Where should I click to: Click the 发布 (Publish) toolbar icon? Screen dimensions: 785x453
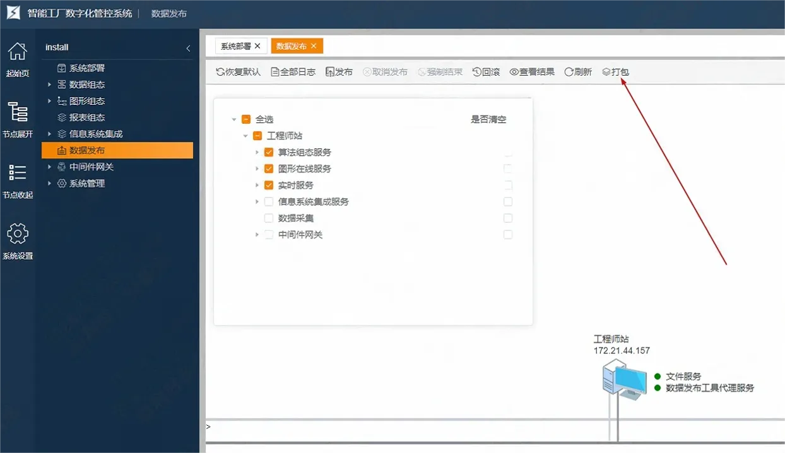coord(338,71)
